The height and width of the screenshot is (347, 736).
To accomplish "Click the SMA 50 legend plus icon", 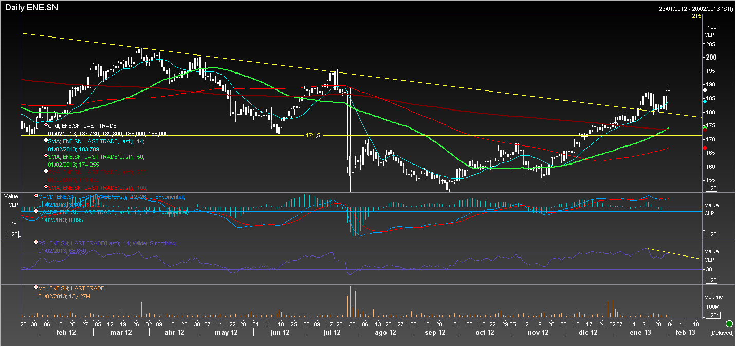I will tap(46, 155).
